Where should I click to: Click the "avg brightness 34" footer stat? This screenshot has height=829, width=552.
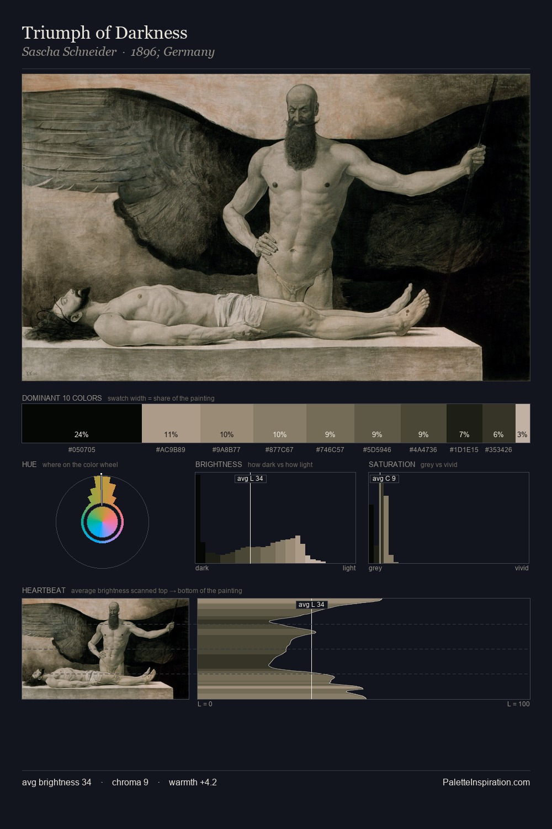pos(57,783)
